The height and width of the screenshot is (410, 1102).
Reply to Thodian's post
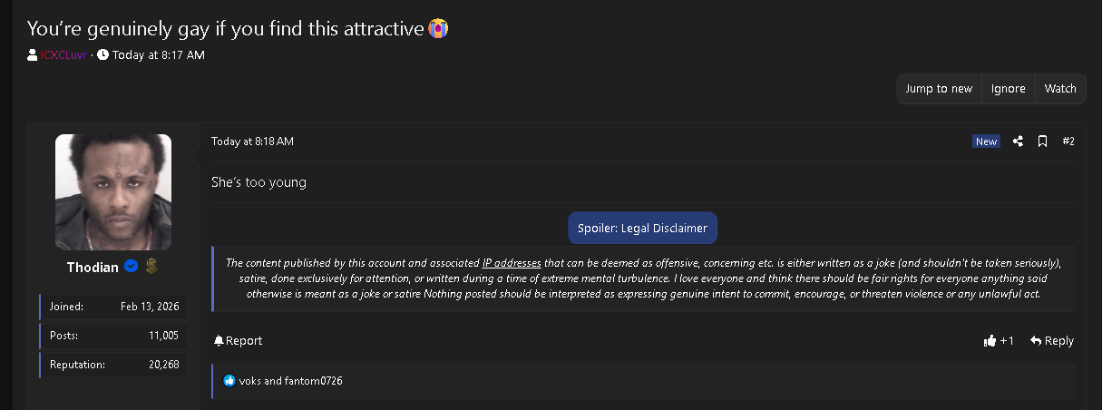coord(1052,341)
